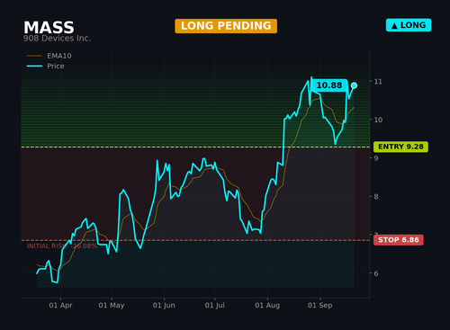
Task: Click the 01 Jul date label
Action: pyautogui.click(x=214, y=306)
